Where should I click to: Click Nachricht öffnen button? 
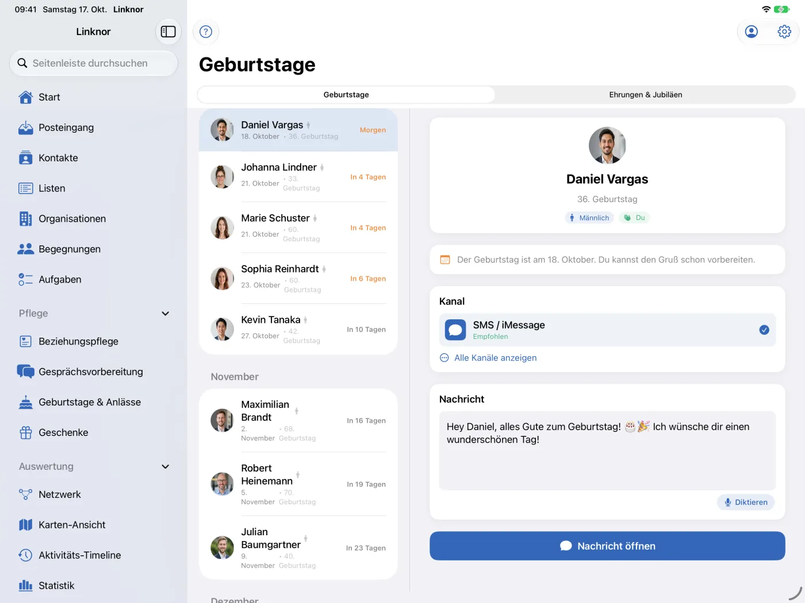coord(607,546)
